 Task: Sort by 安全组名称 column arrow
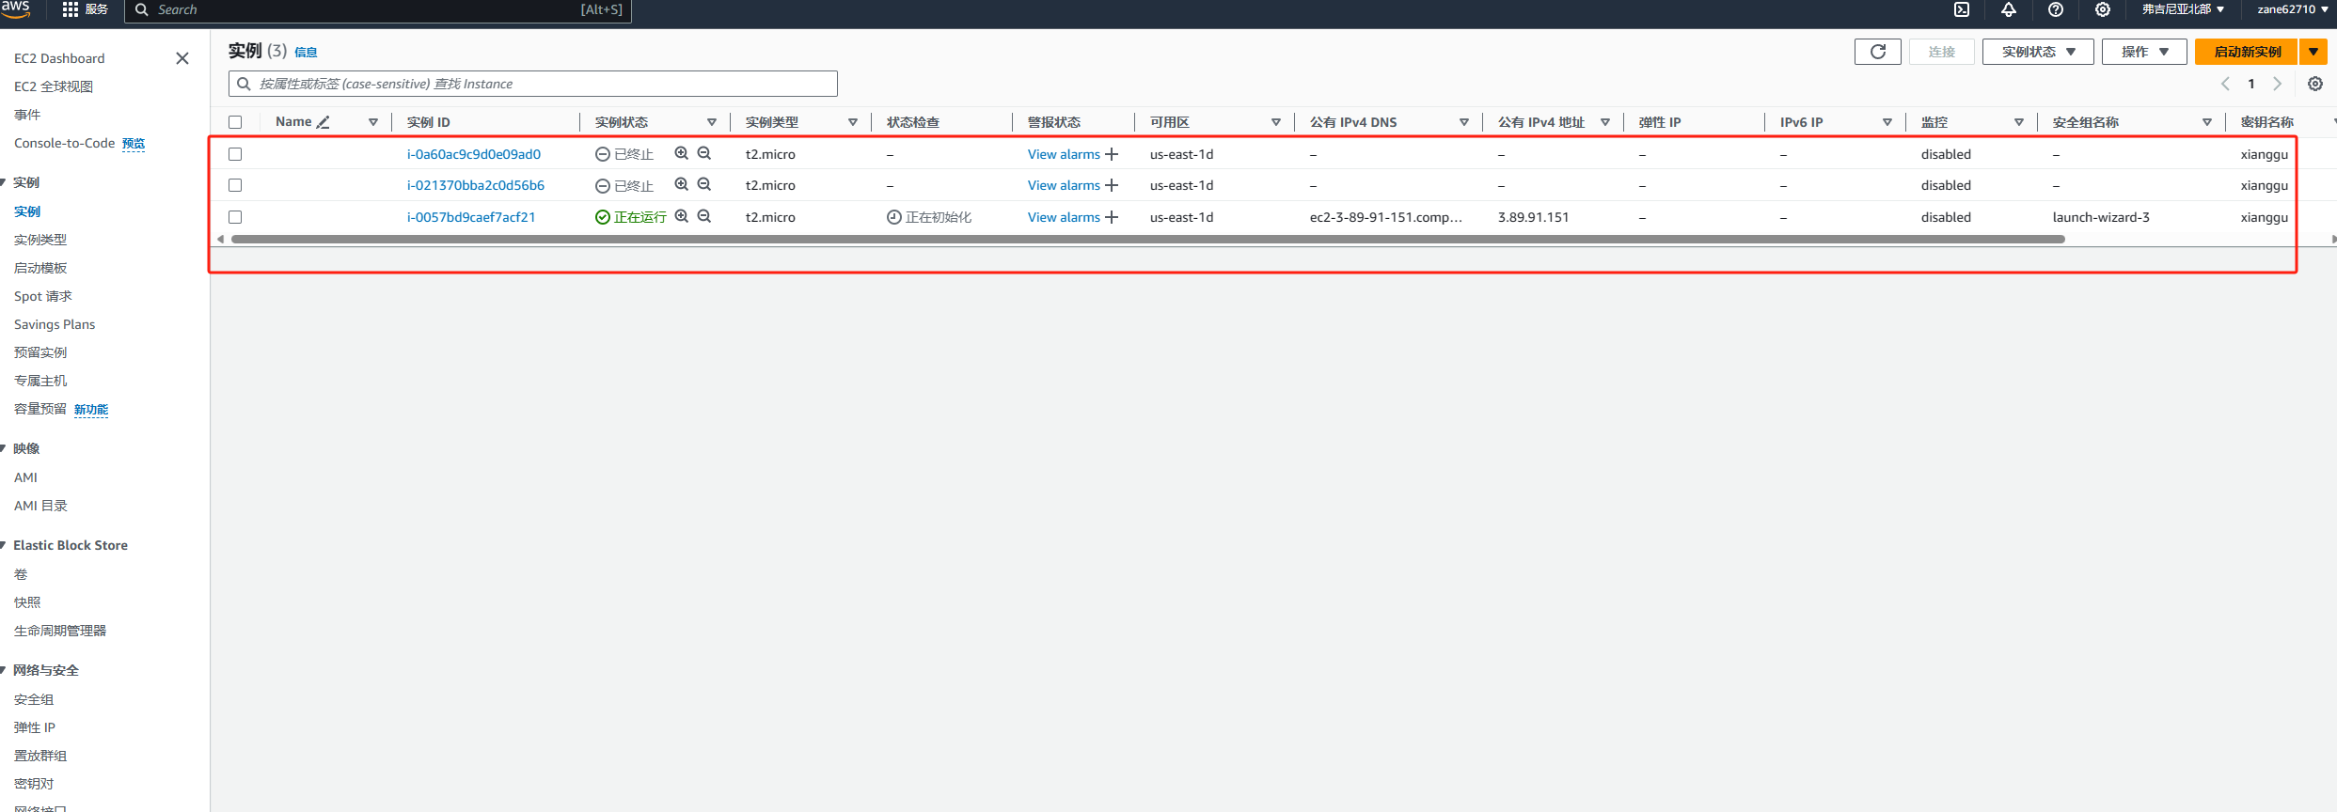[2207, 122]
